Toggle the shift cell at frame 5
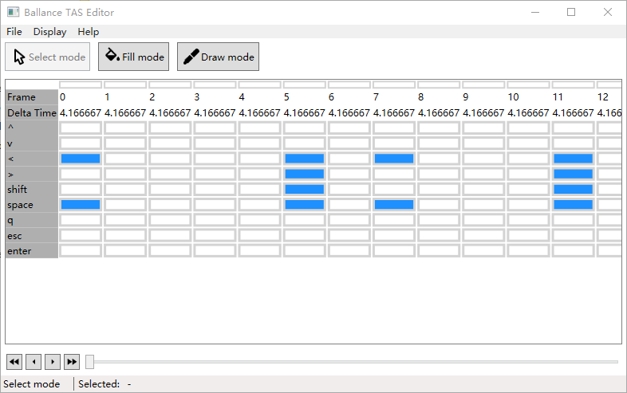Image resolution: width=627 pixels, height=393 pixels. pyautogui.click(x=304, y=189)
